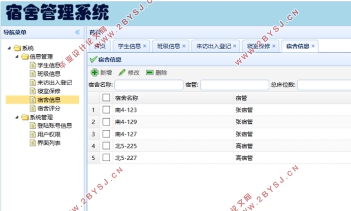Image resolution: width=351 pixels, height=211 pixels.
Task: Check the box for row 南4-129
Action: point(106,122)
